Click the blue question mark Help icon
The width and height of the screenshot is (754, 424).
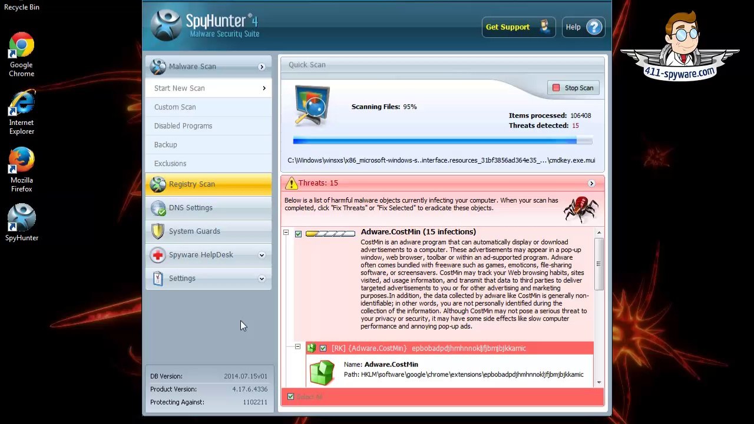coord(594,27)
